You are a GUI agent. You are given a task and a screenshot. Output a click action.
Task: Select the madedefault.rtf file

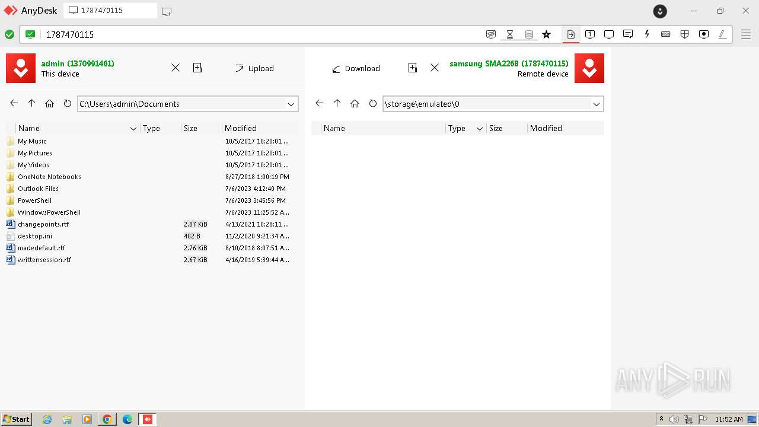(152, 248)
